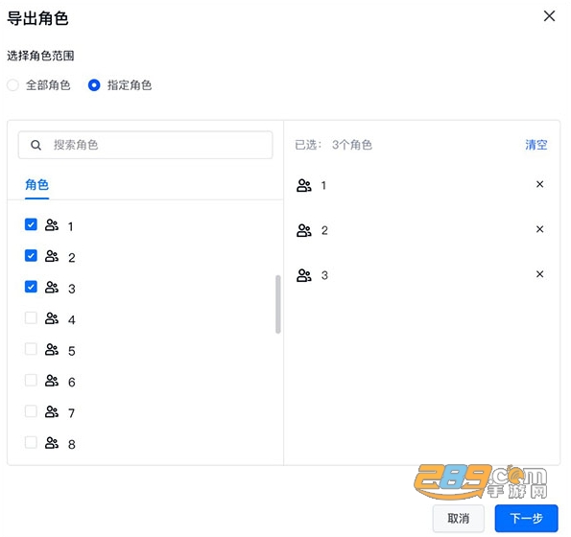Uncheck role 1 checkbox

(31, 224)
